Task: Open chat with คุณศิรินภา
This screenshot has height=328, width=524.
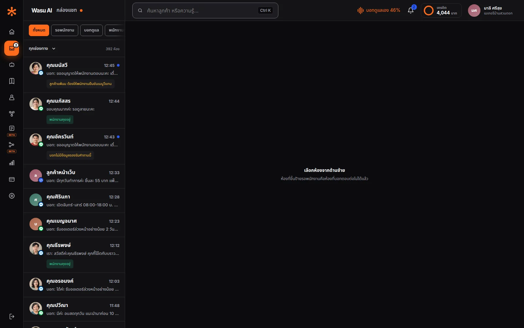Action: coord(74,201)
